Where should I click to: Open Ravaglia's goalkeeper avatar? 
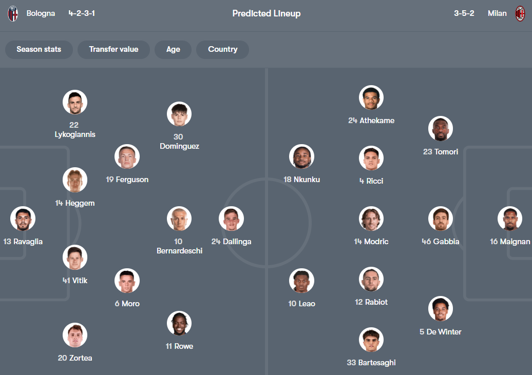click(x=23, y=219)
